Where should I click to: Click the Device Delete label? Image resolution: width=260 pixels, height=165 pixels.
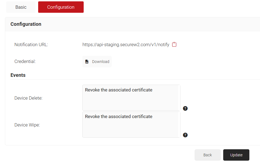click(x=28, y=98)
